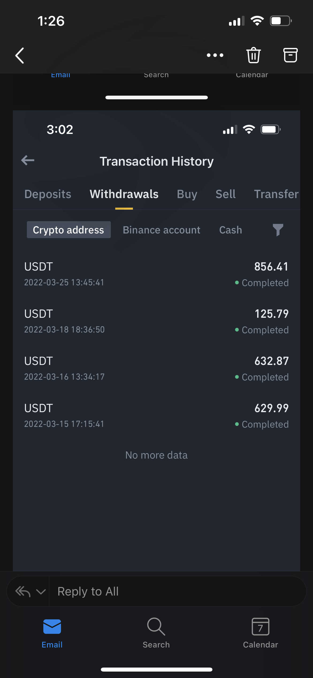The image size is (313, 678).
Task: Select the Withdrawals tab
Action: coord(124,194)
